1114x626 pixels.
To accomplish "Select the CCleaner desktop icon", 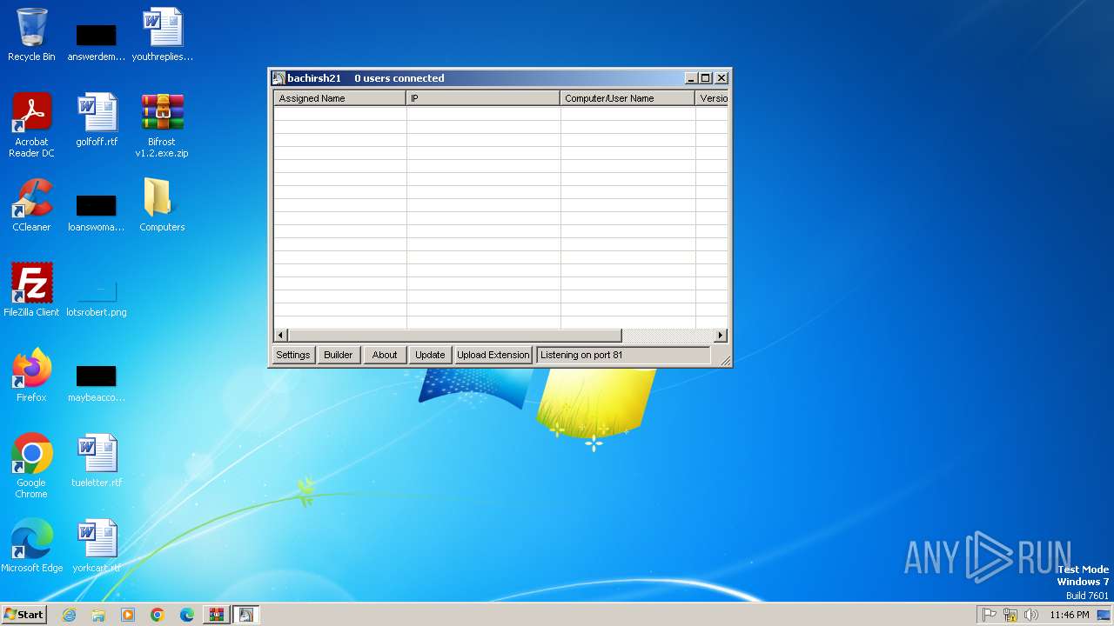I will [x=31, y=205].
